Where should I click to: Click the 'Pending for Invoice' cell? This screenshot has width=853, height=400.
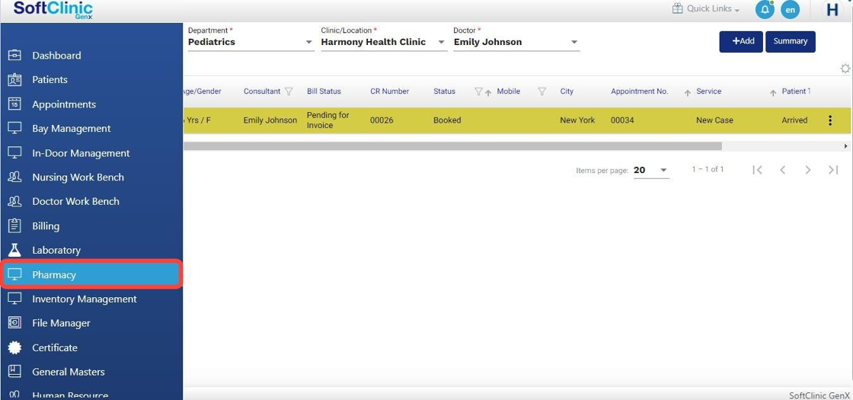(328, 120)
